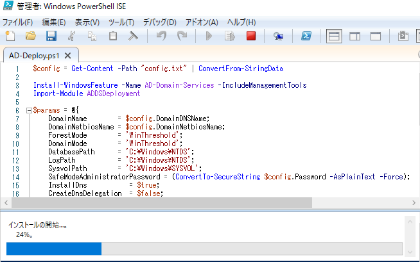
Task: Open a script with folder icon
Action: pos(31,36)
